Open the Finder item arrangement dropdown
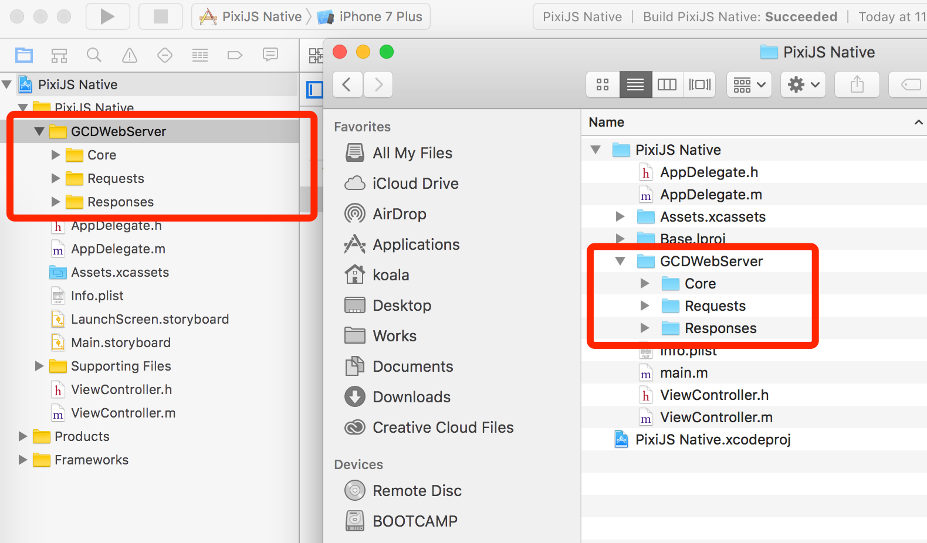This screenshot has width=927, height=543. click(x=749, y=85)
